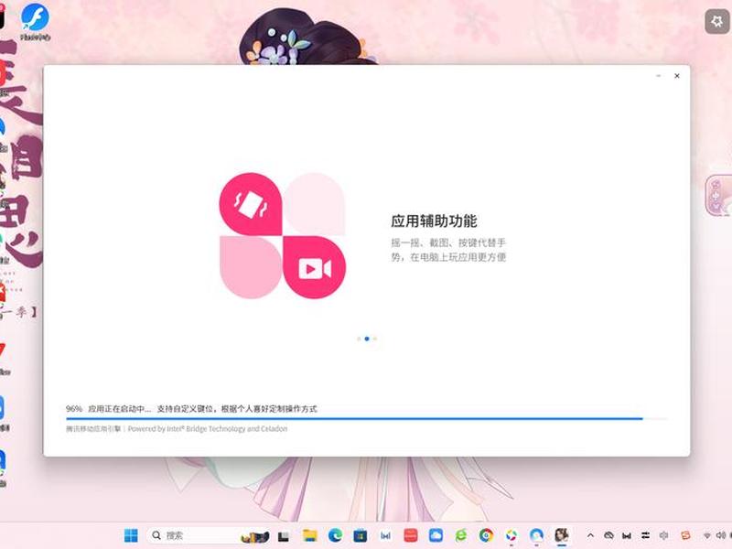Select the third carousel page dot
Screen dimensions: 732x549
374,339
